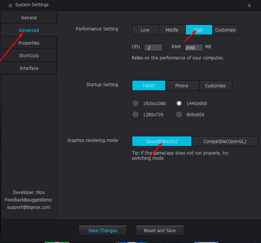Enable Speed(DirectX) rendering mode
Image resolution: width=261 pixels, height=243 pixels.
pyautogui.click(x=162, y=141)
